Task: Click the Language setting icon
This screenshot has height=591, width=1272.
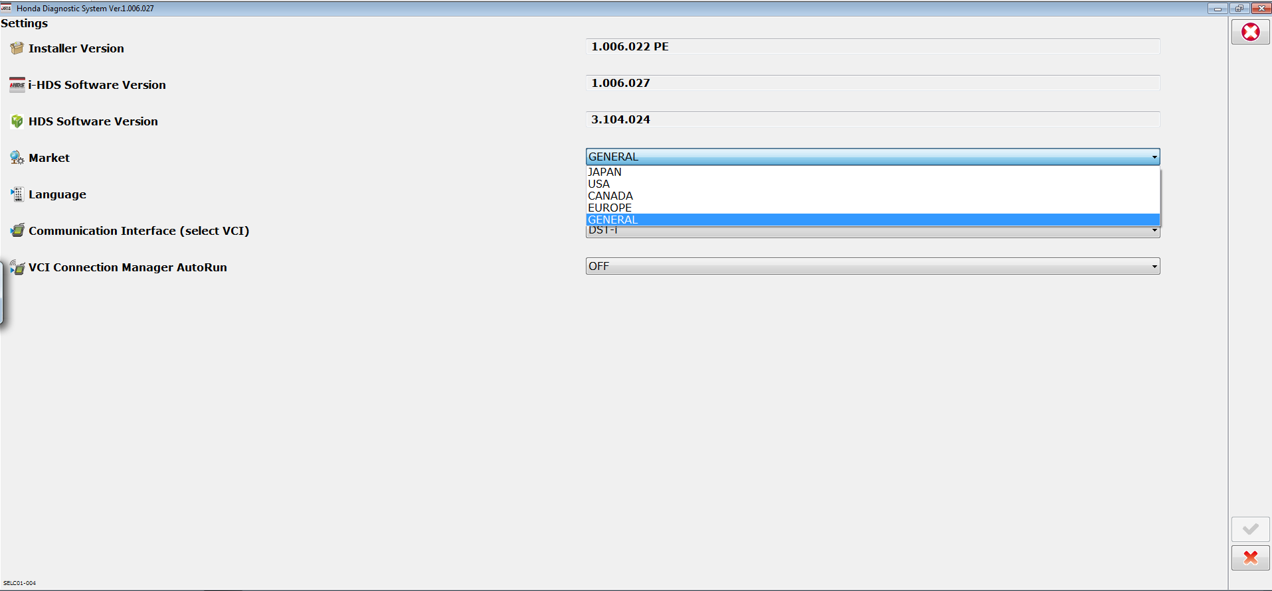Action: click(17, 194)
